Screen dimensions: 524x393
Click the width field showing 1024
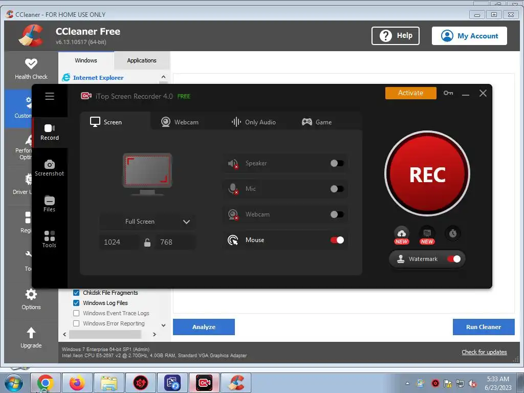tap(119, 242)
